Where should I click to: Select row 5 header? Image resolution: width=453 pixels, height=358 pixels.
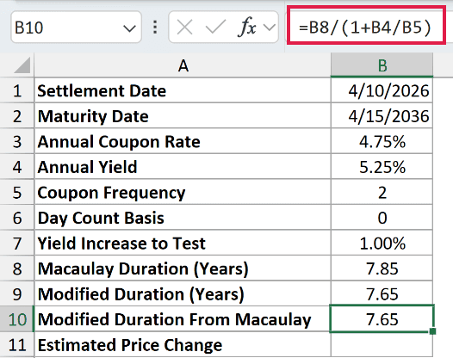[x=17, y=192]
